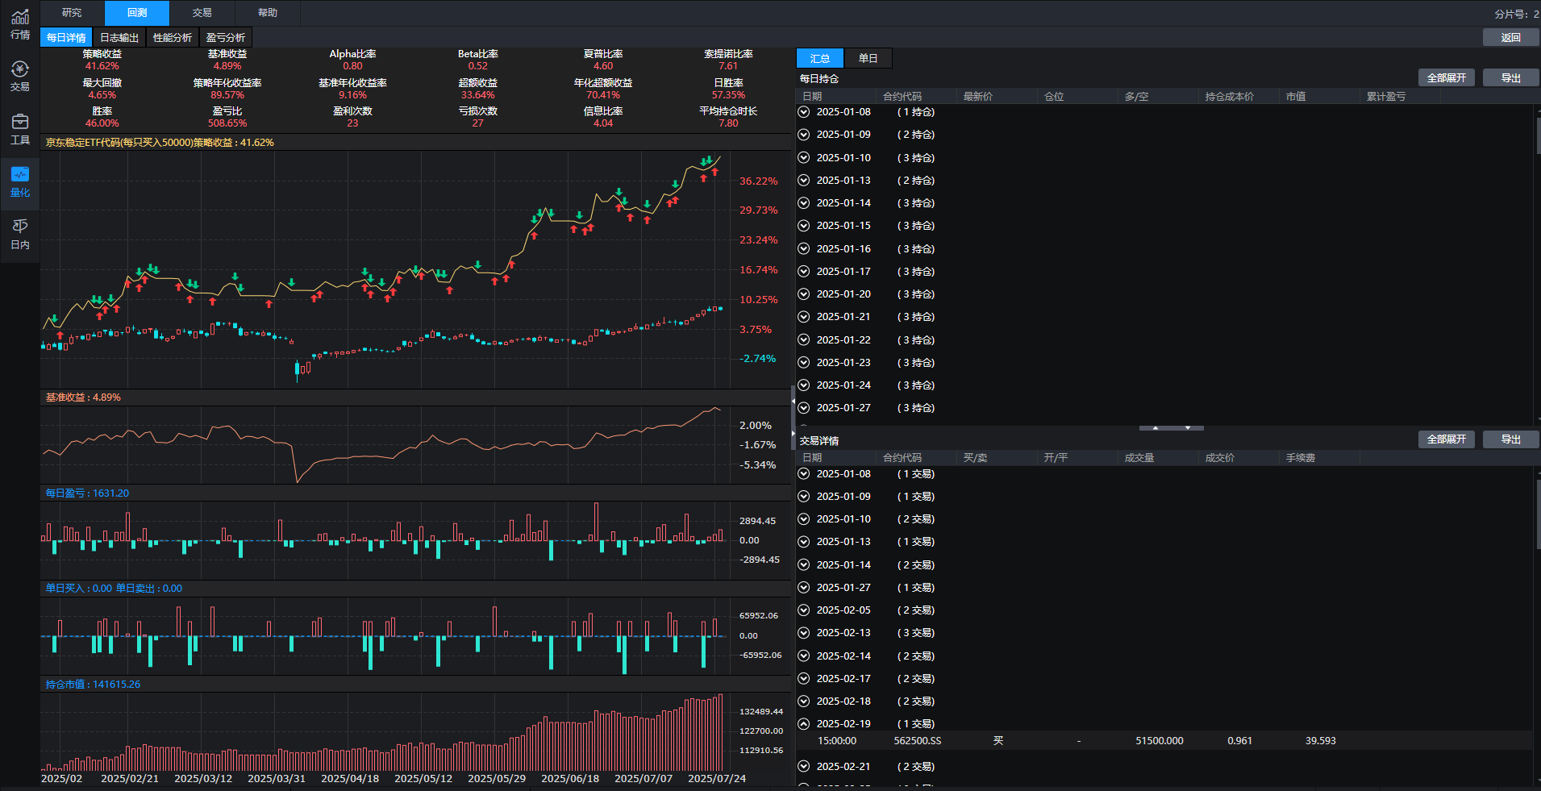Click the panel splitter up arrow
Screen dimensions: 1541x791
(x=1156, y=428)
